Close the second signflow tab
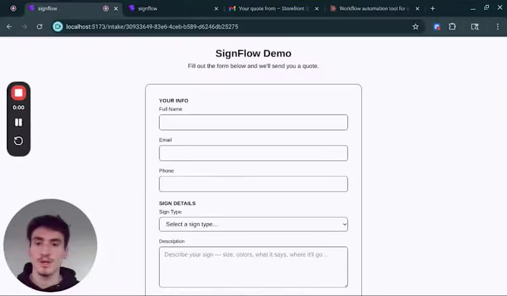The height and width of the screenshot is (296, 507). click(x=216, y=8)
